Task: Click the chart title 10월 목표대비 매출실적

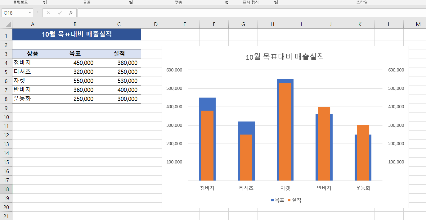Action: tap(285, 57)
